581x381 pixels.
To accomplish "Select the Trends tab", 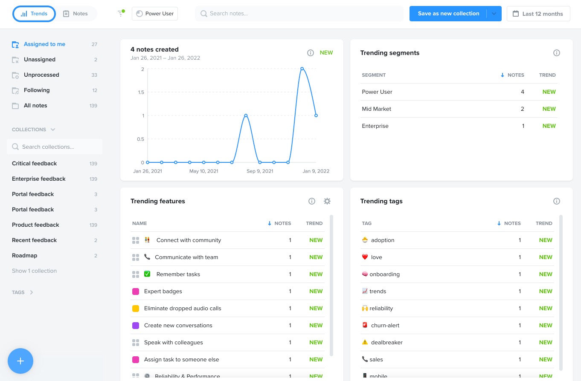I will 34,13.
